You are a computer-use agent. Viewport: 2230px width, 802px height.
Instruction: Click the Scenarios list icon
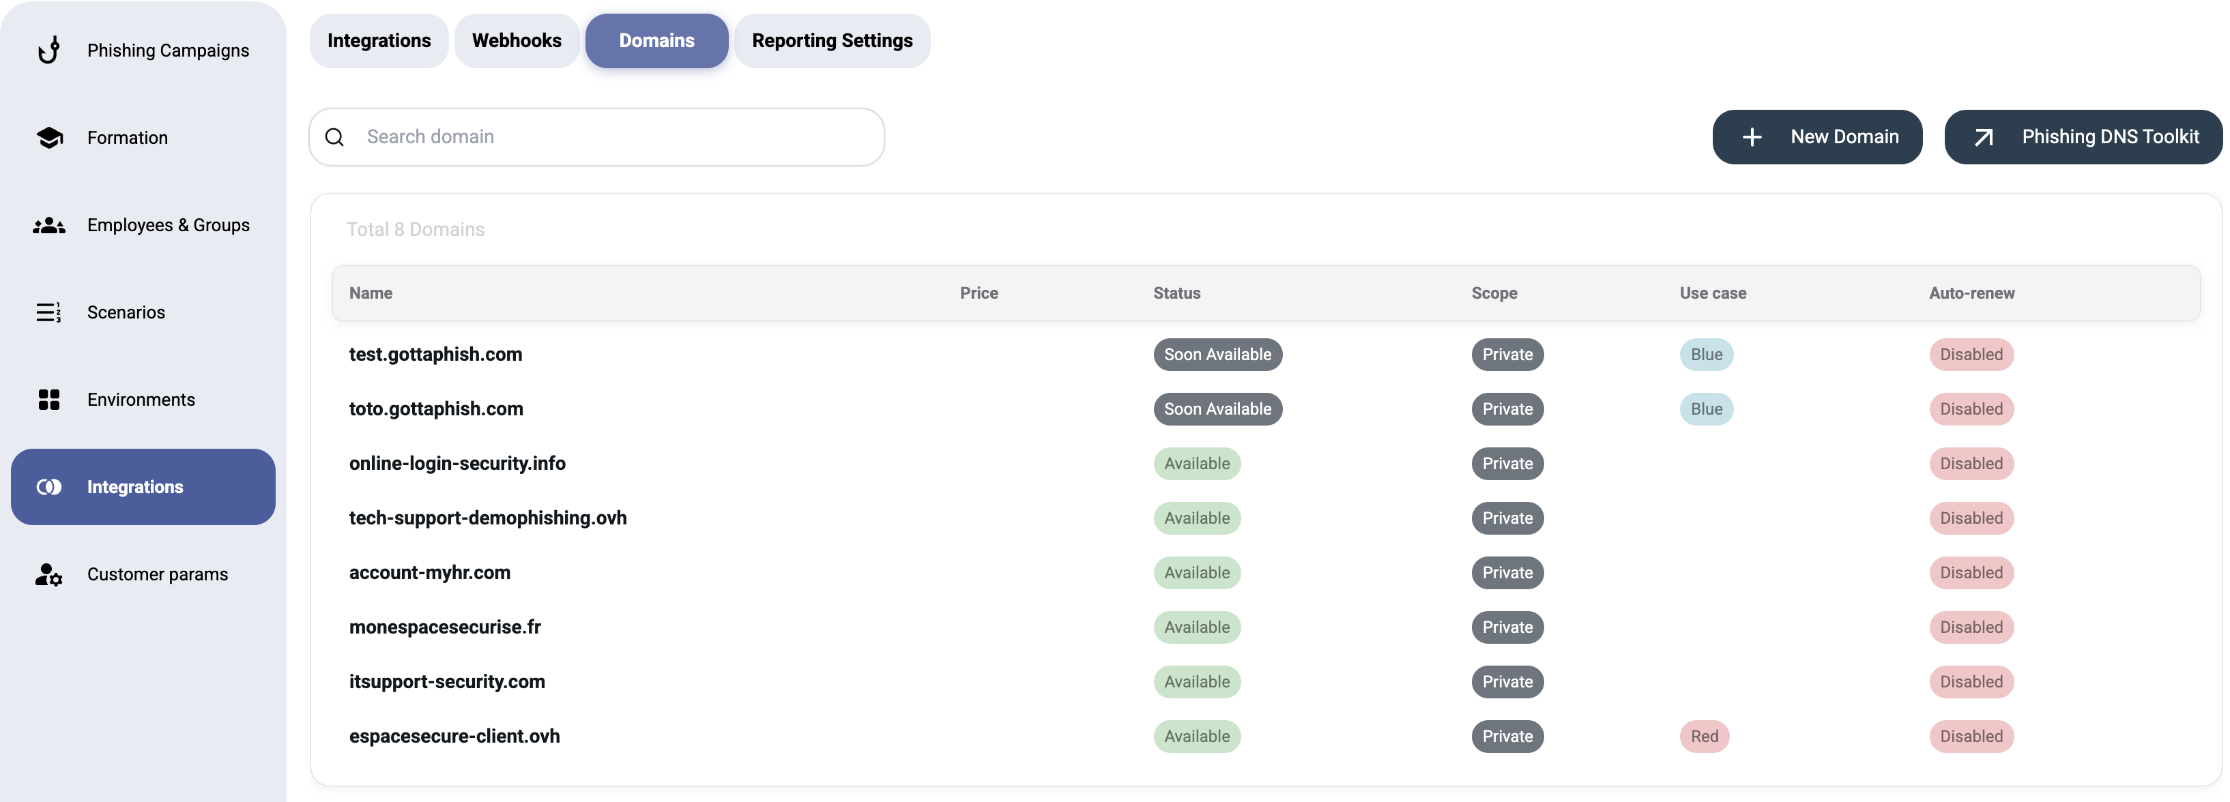coord(48,312)
